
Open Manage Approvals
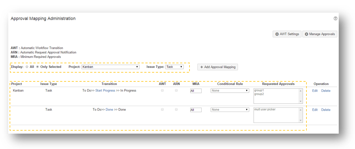320,34
